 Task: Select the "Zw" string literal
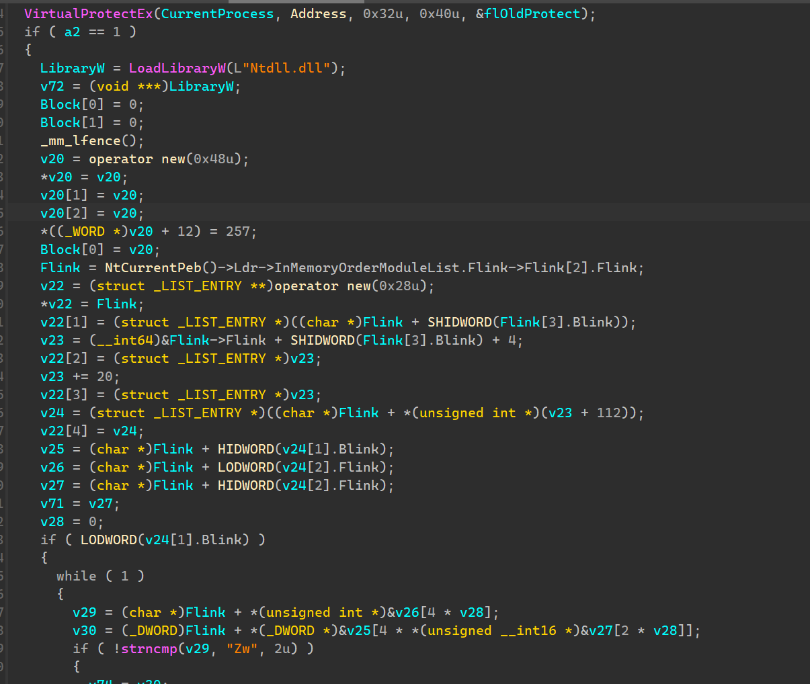(242, 648)
